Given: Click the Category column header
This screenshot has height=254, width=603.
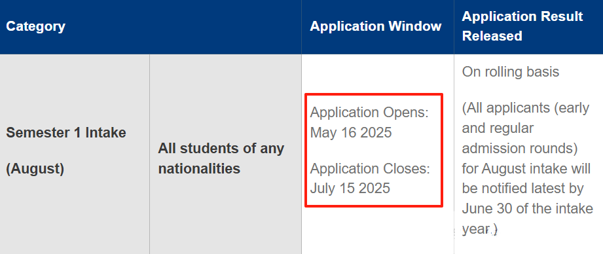Looking at the screenshot, I should (x=36, y=27).
